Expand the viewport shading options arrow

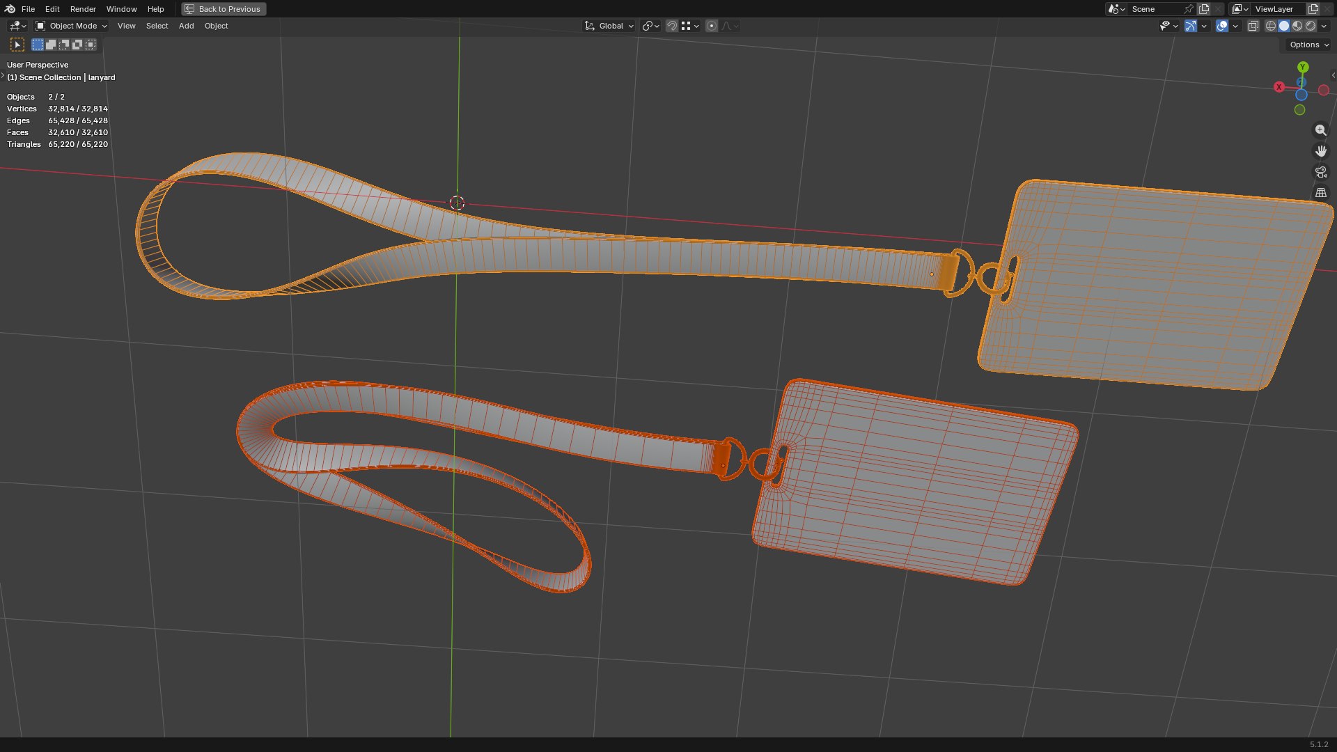click(1324, 26)
